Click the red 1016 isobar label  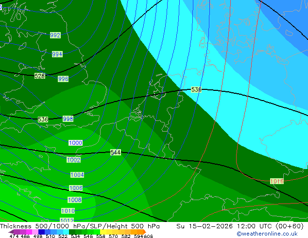click(x=277, y=181)
